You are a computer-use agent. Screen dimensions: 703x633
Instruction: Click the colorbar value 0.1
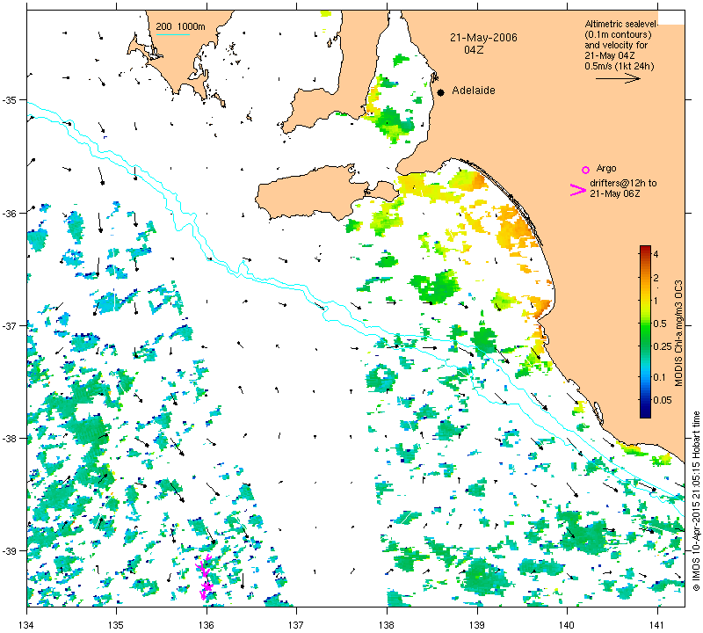660,377
